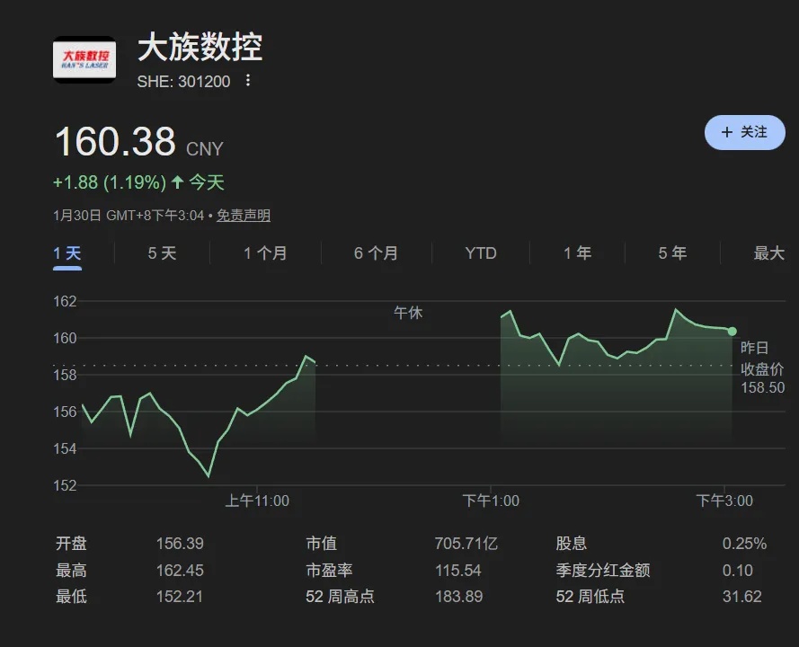Viewport: 799px width, 647px height.
Task: Select the 最大 chart range tab
Action: 769,253
